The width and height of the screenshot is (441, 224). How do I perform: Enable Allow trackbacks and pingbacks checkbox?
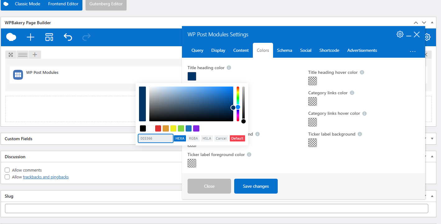pyautogui.click(x=7, y=177)
